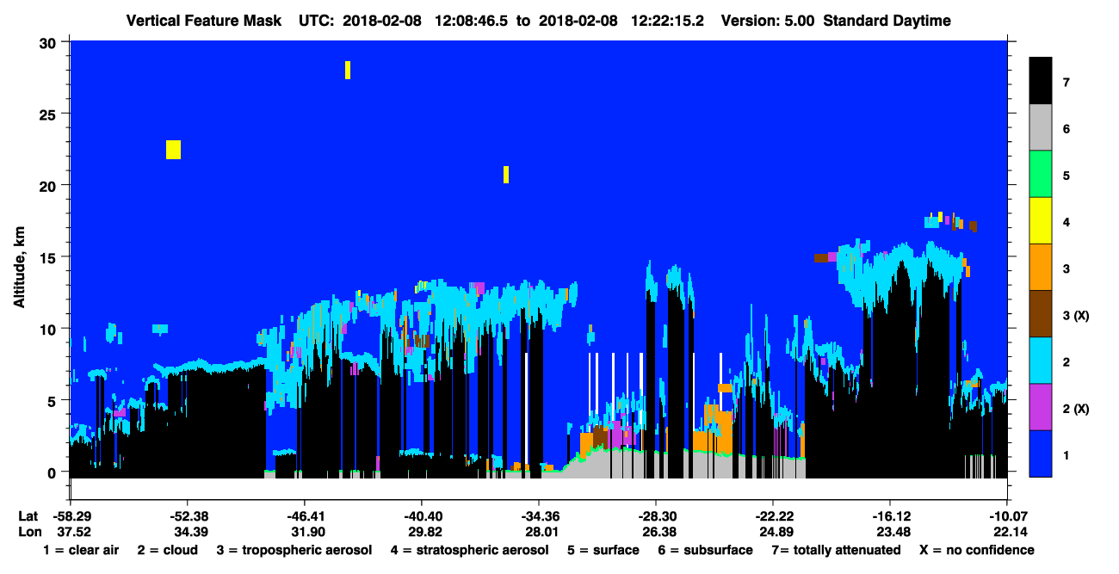
Task: Click the dark blue clear air legend swatch
Action: 1041,454
